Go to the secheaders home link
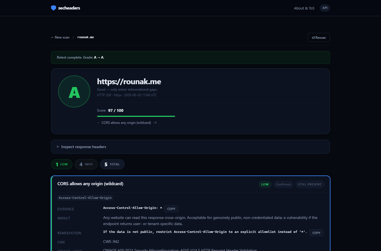Screen dimensions: 381x251 pos(66,8)
